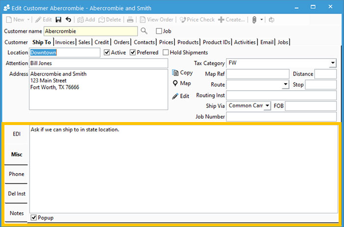
Task: Open the Contacts tab
Action: pyautogui.click(x=144, y=42)
